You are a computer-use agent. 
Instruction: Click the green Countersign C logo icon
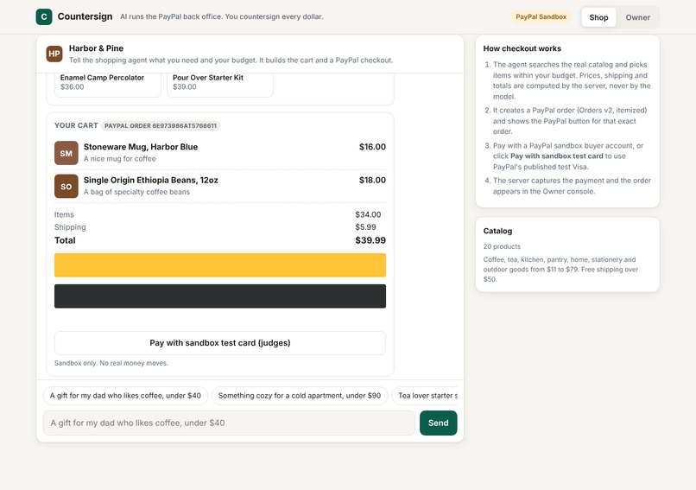[x=44, y=17]
